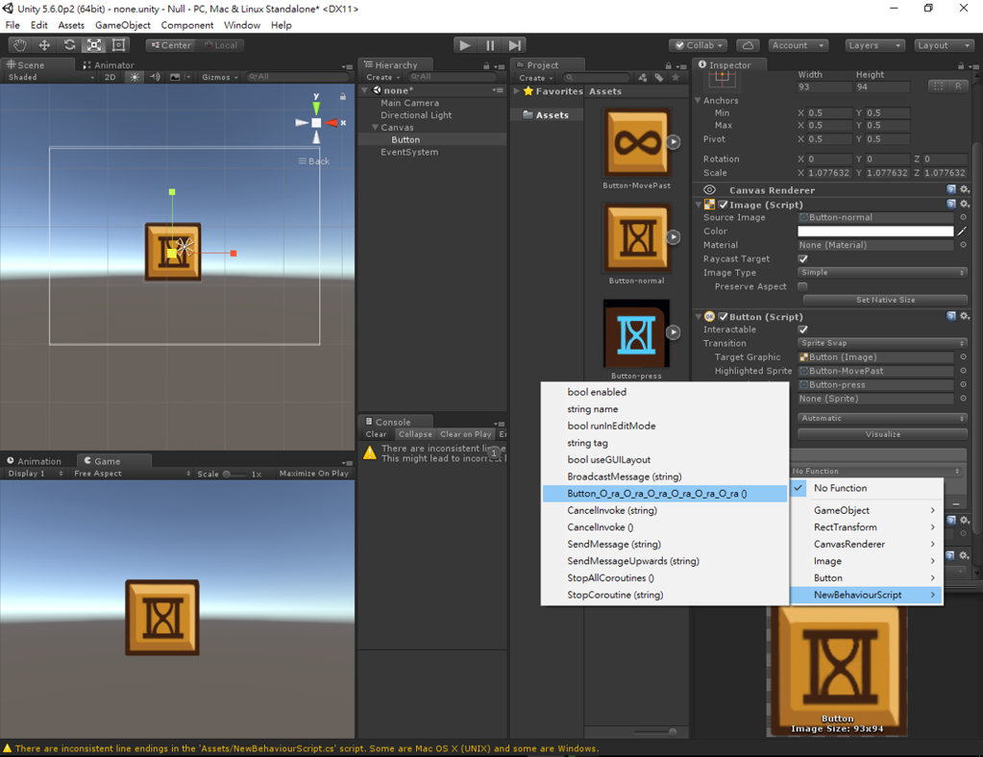983x757 pixels.
Task: Select the Move tool
Action: [x=43, y=44]
